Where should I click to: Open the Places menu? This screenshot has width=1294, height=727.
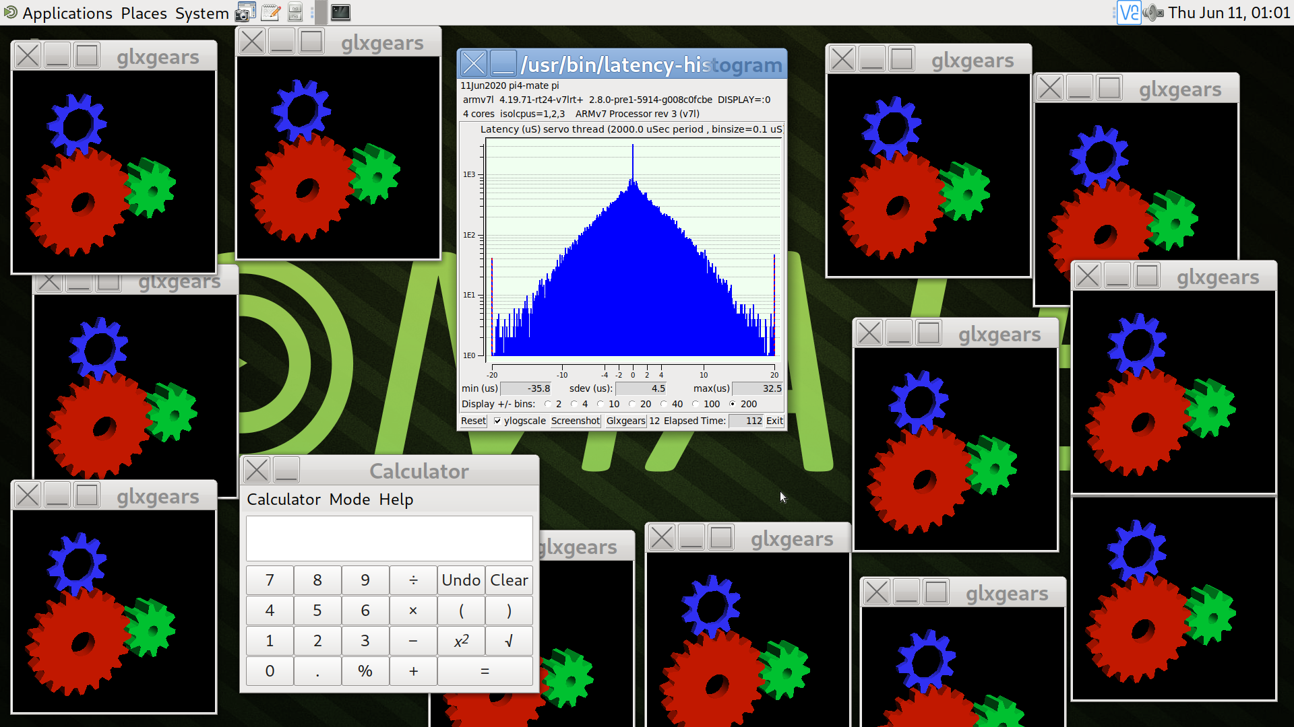click(x=144, y=13)
